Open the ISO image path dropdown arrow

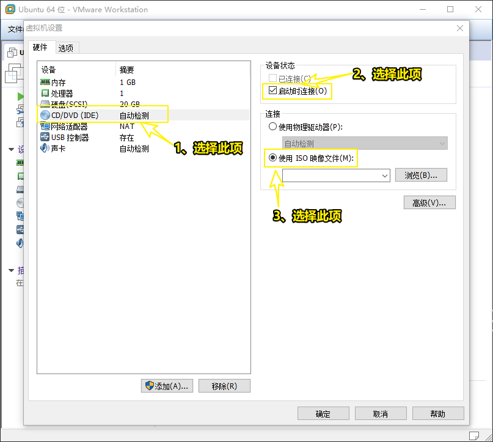385,175
